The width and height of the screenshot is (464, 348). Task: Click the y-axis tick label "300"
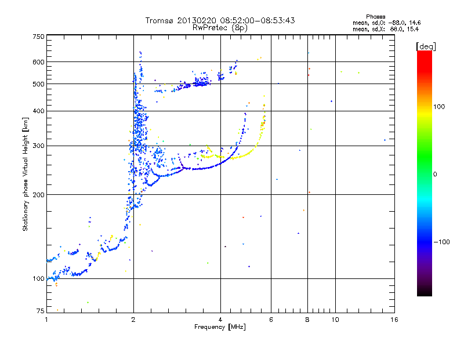(x=39, y=146)
